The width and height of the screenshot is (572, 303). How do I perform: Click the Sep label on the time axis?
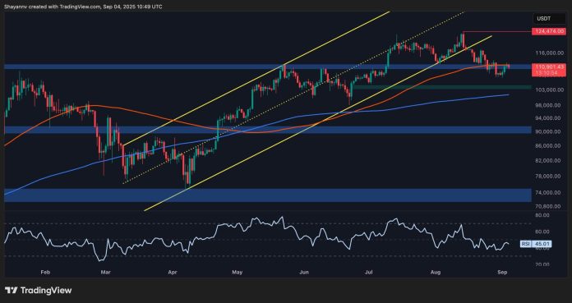501,272
